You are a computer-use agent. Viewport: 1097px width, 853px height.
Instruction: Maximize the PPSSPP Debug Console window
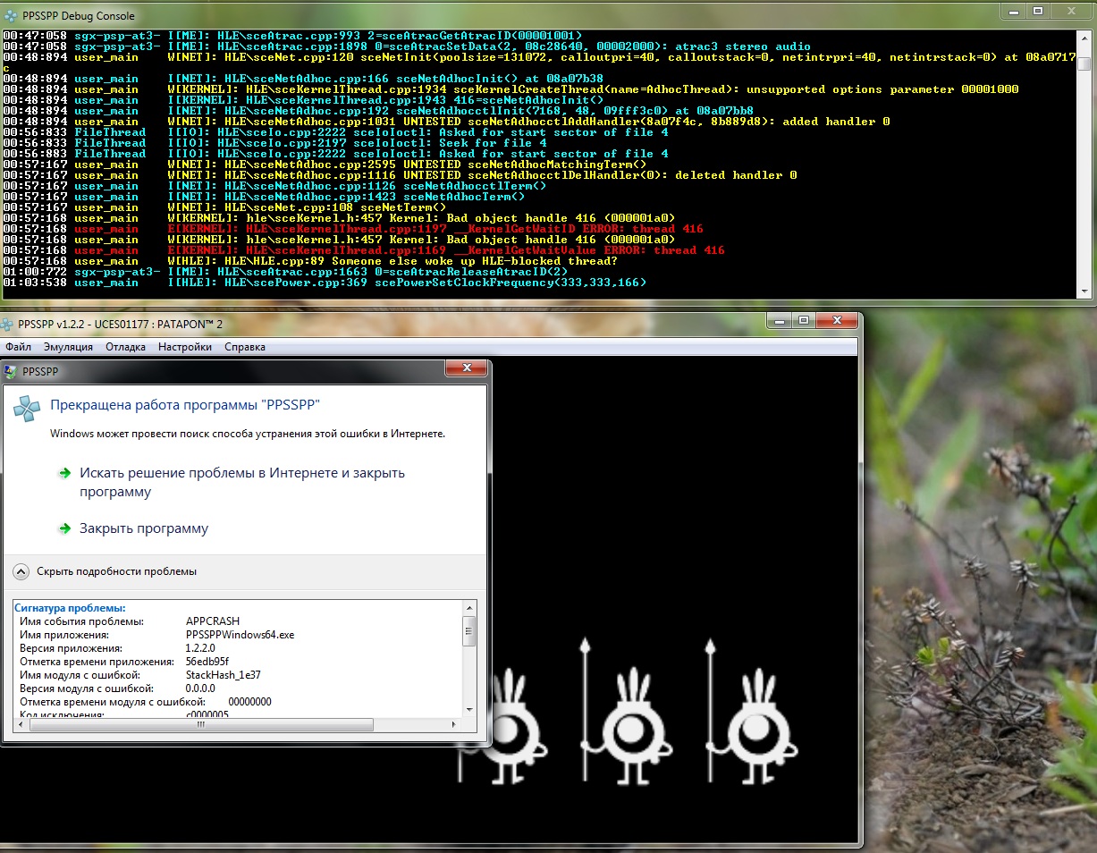click(1038, 11)
